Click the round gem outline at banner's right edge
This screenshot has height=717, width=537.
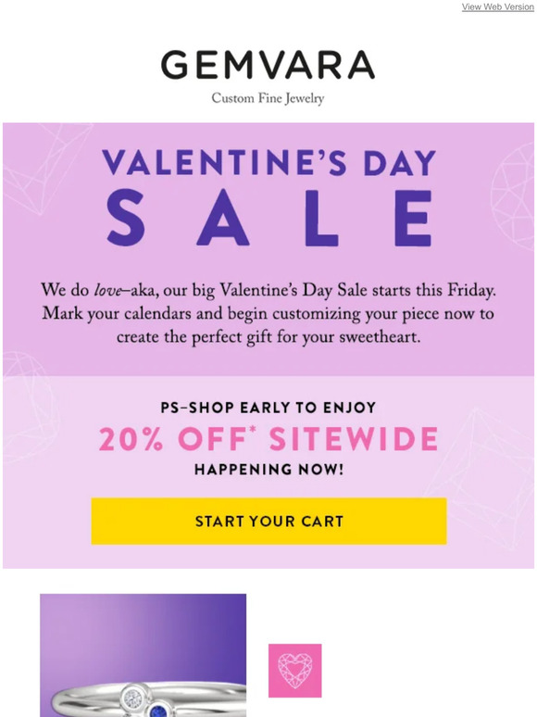coord(513,195)
